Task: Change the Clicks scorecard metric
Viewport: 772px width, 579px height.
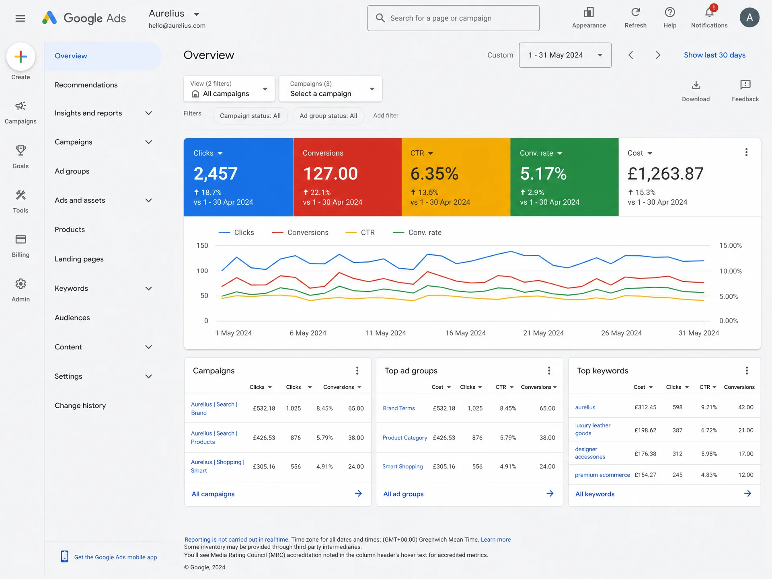Action: 208,153
